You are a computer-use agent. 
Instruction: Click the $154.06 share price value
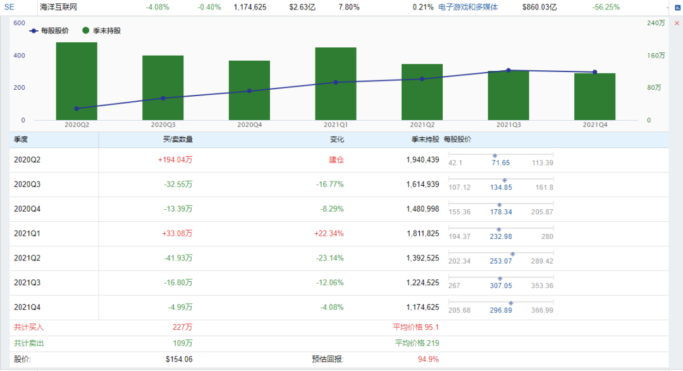(179, 359)
